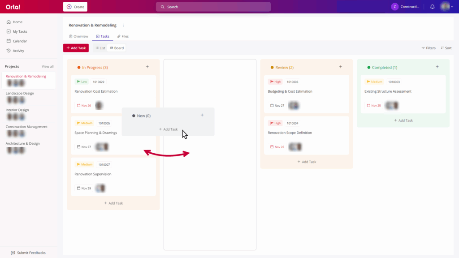Open the Filters options
The image size is (459, 258).
[x=428, y=48]
